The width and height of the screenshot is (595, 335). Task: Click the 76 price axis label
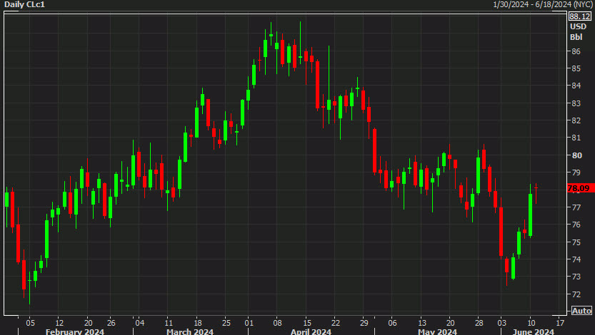point(576,225)
